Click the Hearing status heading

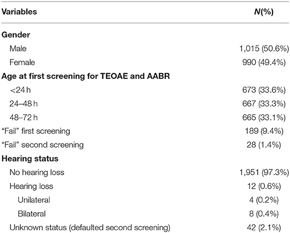point(30,158)
